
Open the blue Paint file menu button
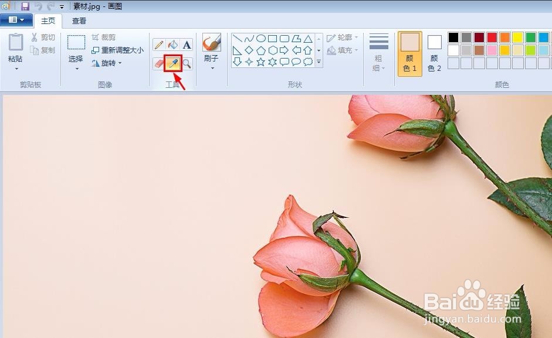point(16,20)
